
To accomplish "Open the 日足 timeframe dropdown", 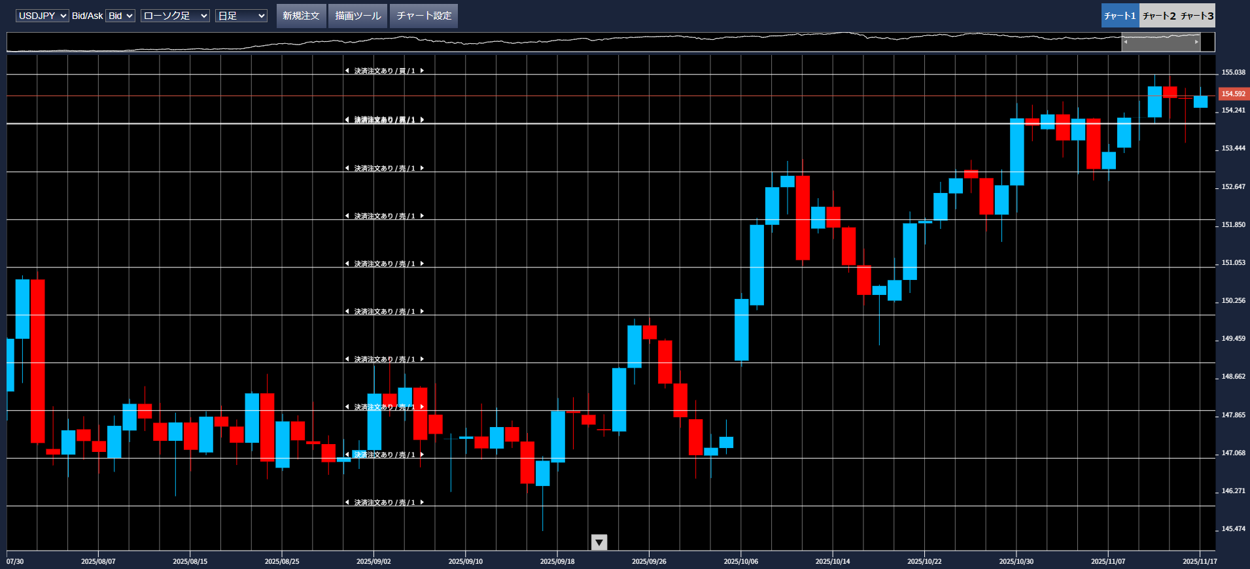I will click(241, 16).
